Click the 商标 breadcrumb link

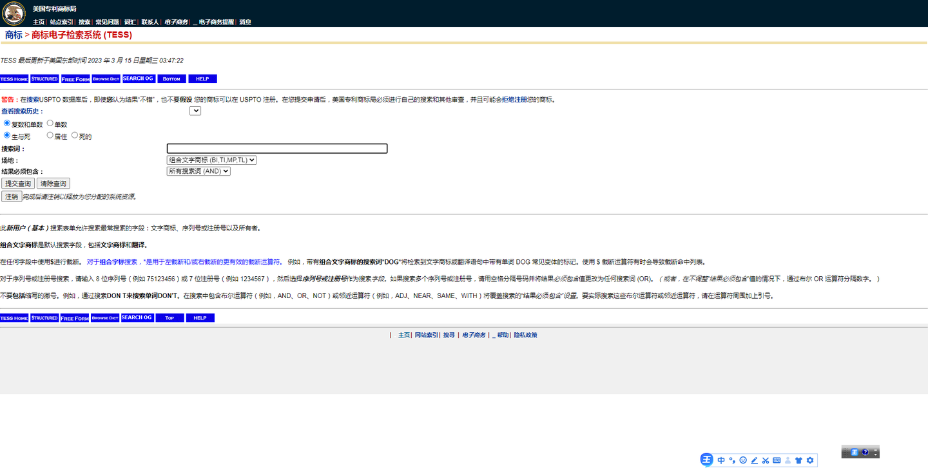pos(14,35)
